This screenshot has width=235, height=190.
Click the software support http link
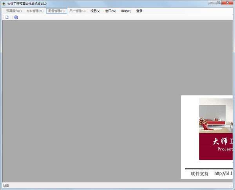pos(224,174)
